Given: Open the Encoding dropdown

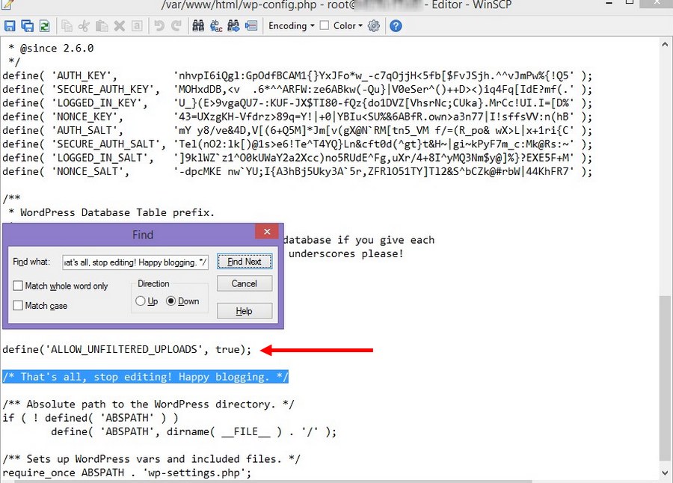Looking at the screenshot, I should (x=290, y=25).
